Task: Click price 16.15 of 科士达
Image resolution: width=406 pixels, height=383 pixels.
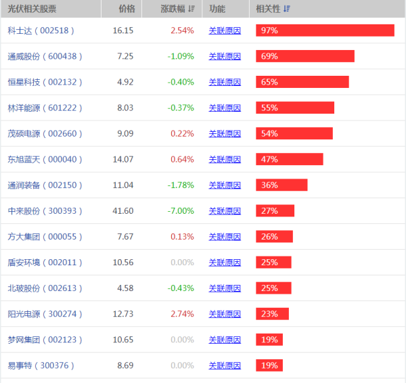Action: pyautogui.click(x=123, y=30)
